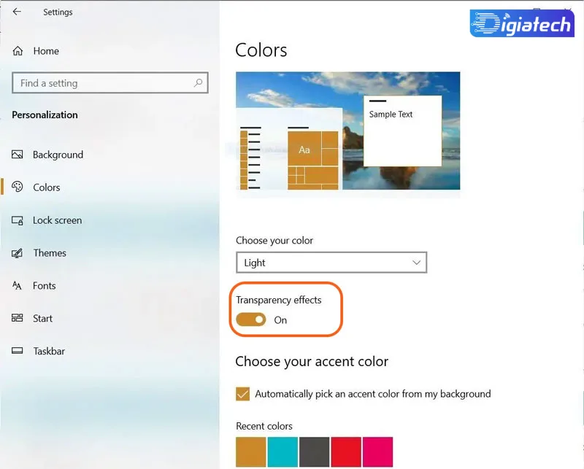
Task: Click the Themes brush icon
Action: click(x=17, y=253)
